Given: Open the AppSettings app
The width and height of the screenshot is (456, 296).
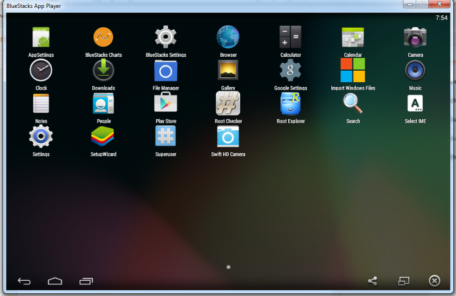Looking at the screenshot, I should pyautogui.click(x=41, y=37).
